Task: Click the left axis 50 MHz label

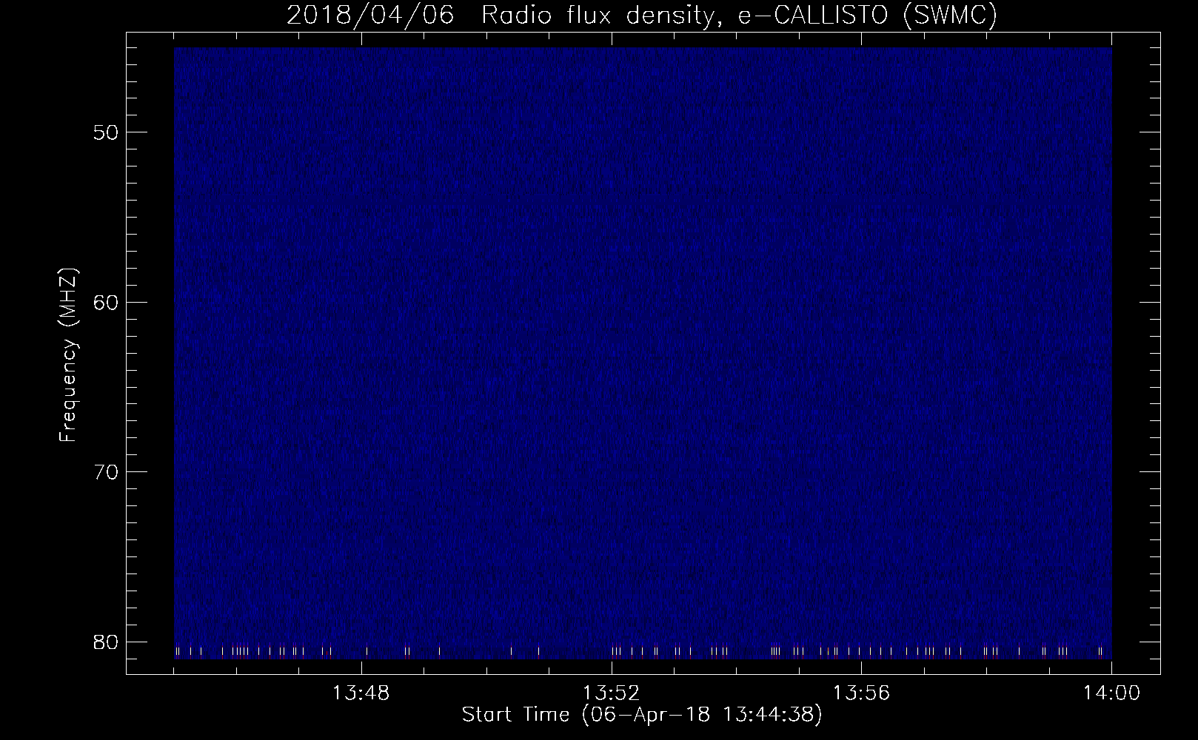Action: point(104,132)
